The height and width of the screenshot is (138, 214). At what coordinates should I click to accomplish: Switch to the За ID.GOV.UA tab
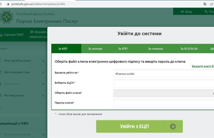point(189,49)
